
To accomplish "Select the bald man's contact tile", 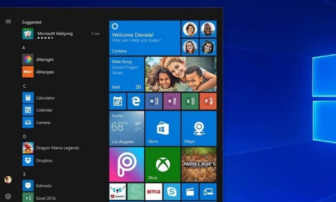I will (208, 29).
